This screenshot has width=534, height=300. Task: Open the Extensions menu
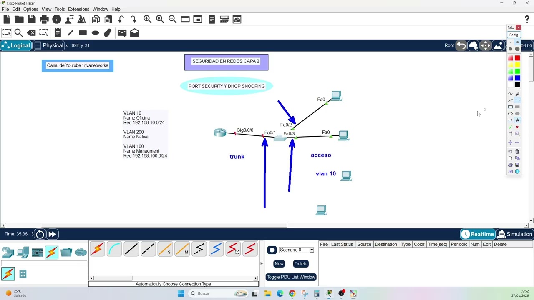pos(78,9)
